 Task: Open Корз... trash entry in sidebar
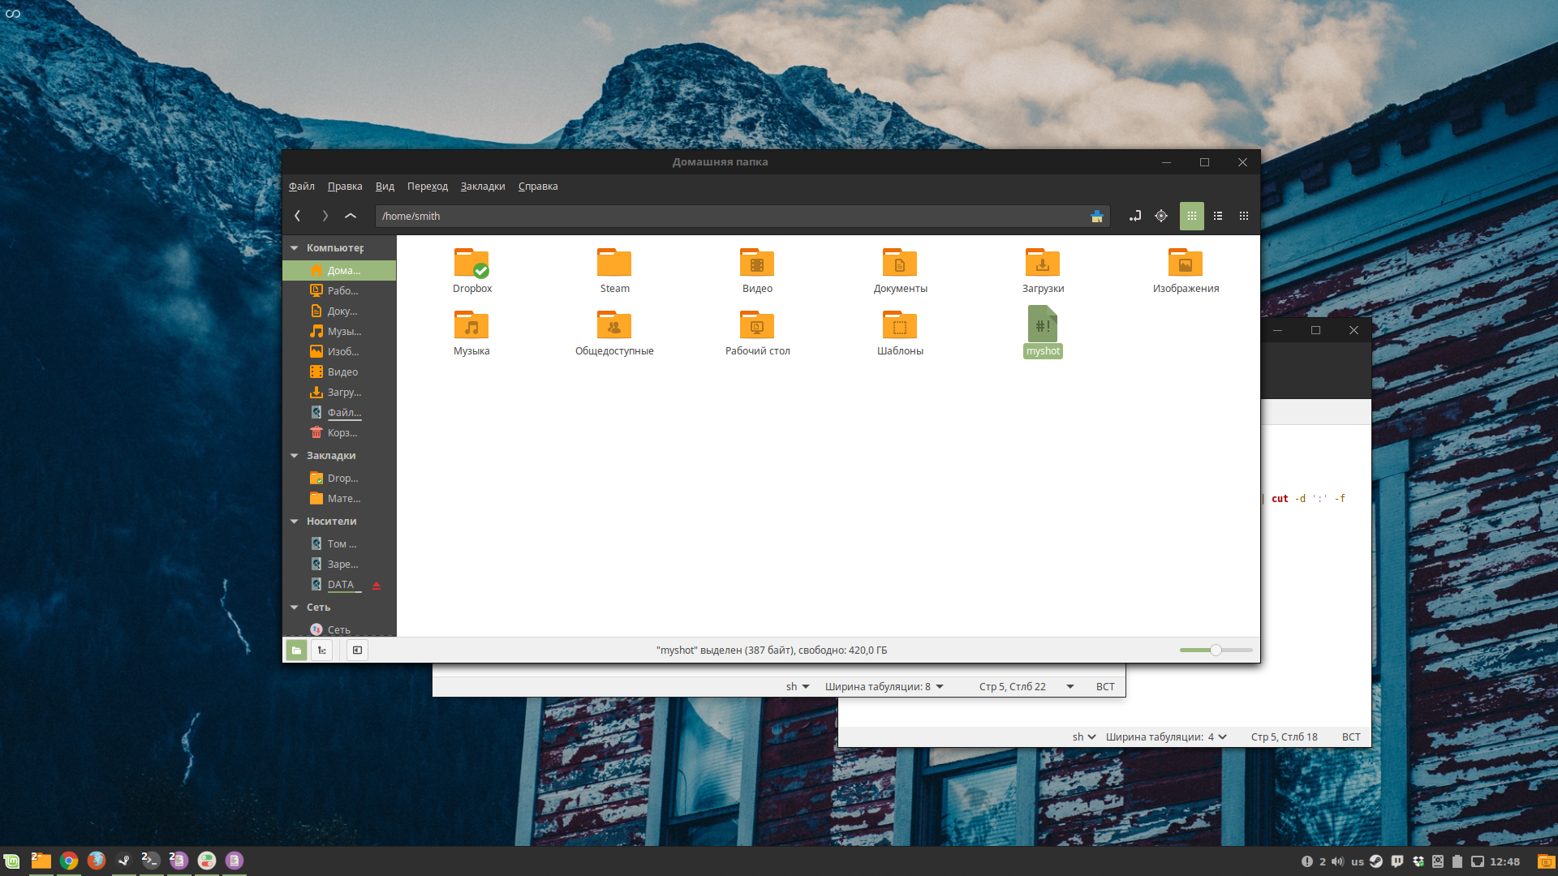click(x=339, y=432)
